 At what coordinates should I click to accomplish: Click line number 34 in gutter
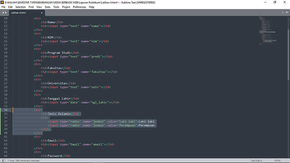pos(6,110)
